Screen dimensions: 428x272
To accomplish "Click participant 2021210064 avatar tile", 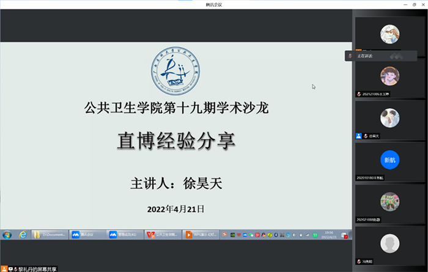I will click(389, 76).
